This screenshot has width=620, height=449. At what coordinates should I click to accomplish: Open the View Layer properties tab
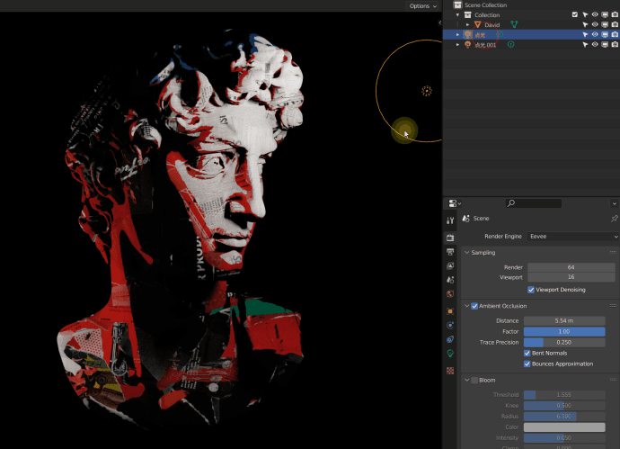450,265
